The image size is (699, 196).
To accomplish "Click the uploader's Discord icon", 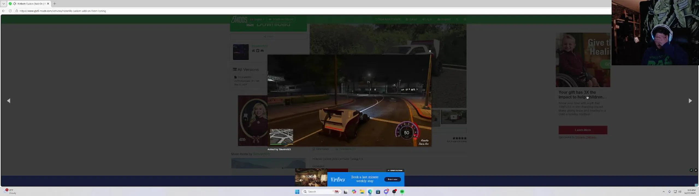I will [x=262, y=51].
